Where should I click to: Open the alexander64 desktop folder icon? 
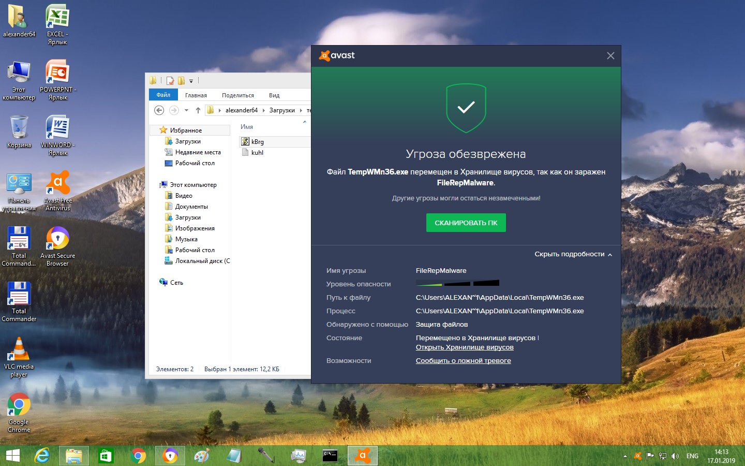pos(19,21)
